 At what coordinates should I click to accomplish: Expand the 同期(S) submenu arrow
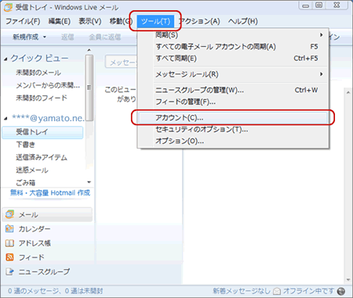pyautogui.click(x=322, y=34)
